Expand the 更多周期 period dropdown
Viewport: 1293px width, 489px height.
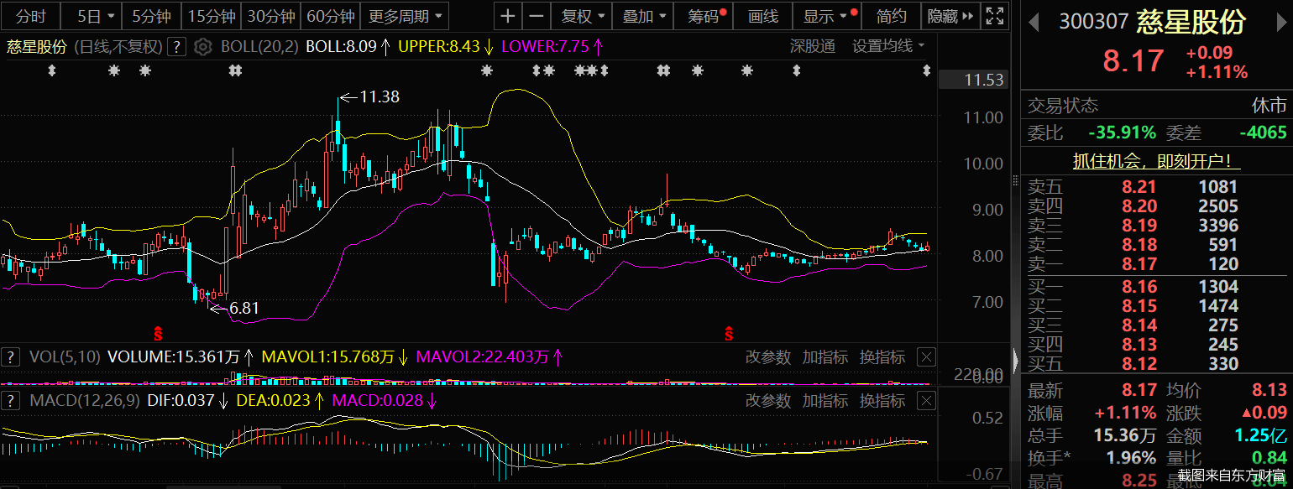(x=406, y=16)
